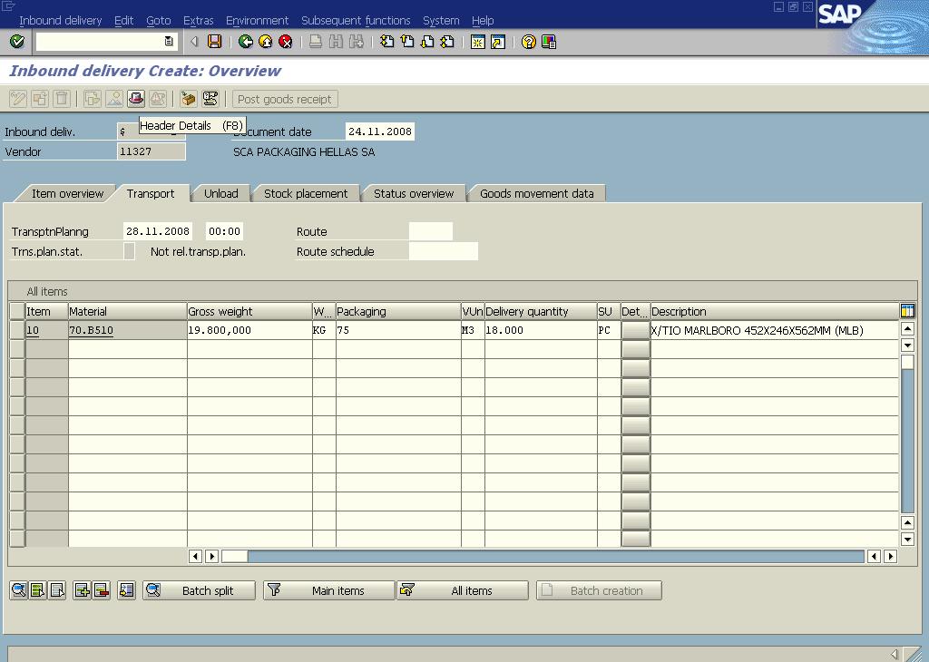Screen dimensions: 929x662
Task: Click the item positioning icon before Batch split
Action: coord(127,589)
